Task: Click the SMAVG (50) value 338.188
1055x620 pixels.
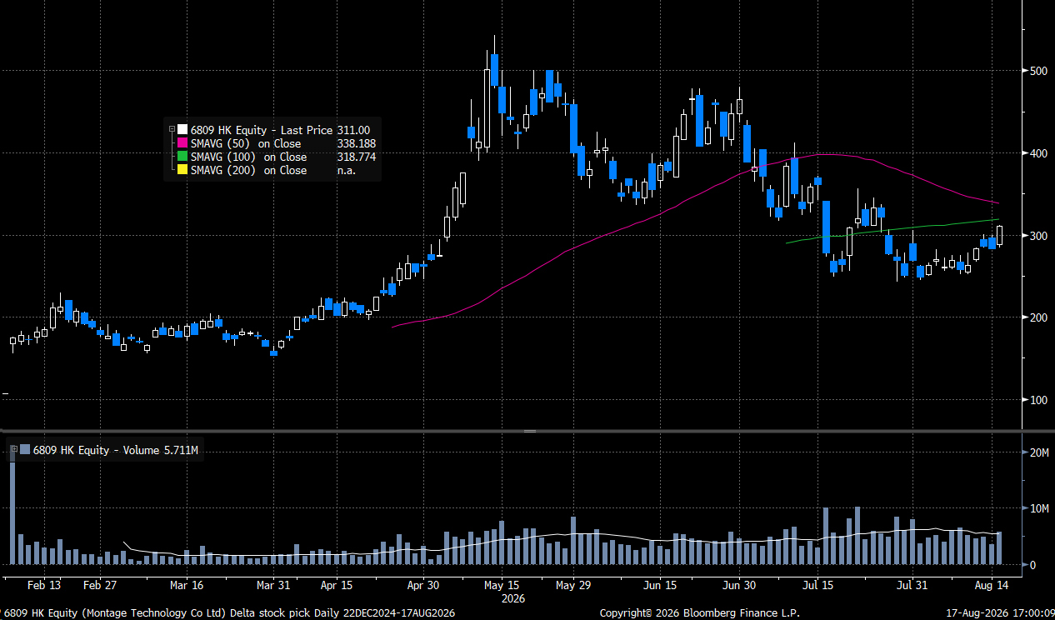Action: (356, 143)
